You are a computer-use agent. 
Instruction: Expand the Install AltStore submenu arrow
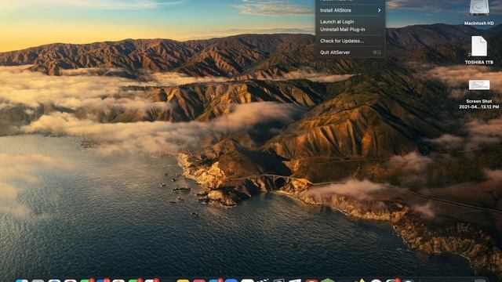point(379,10)
